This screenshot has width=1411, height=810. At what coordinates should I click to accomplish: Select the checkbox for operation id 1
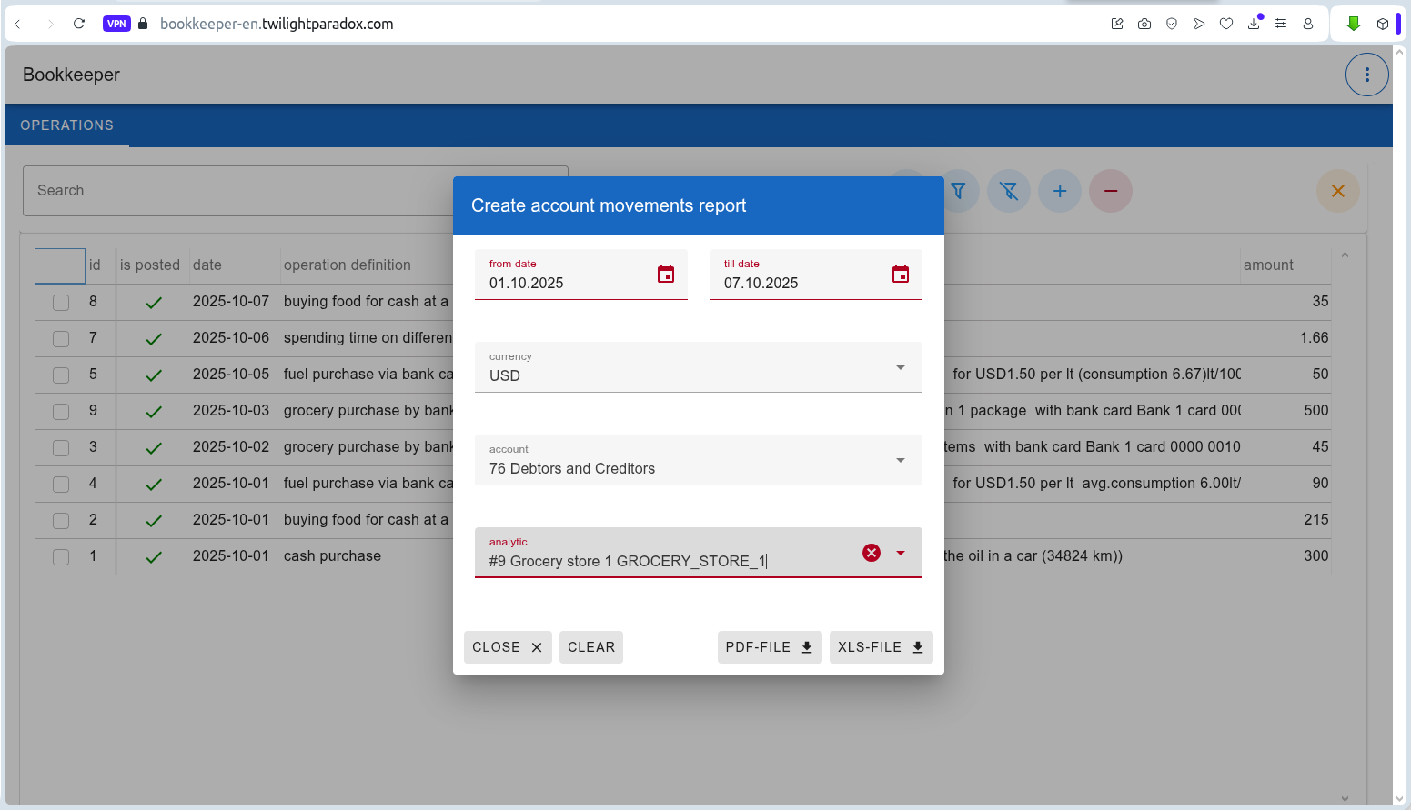coord(61,557)
